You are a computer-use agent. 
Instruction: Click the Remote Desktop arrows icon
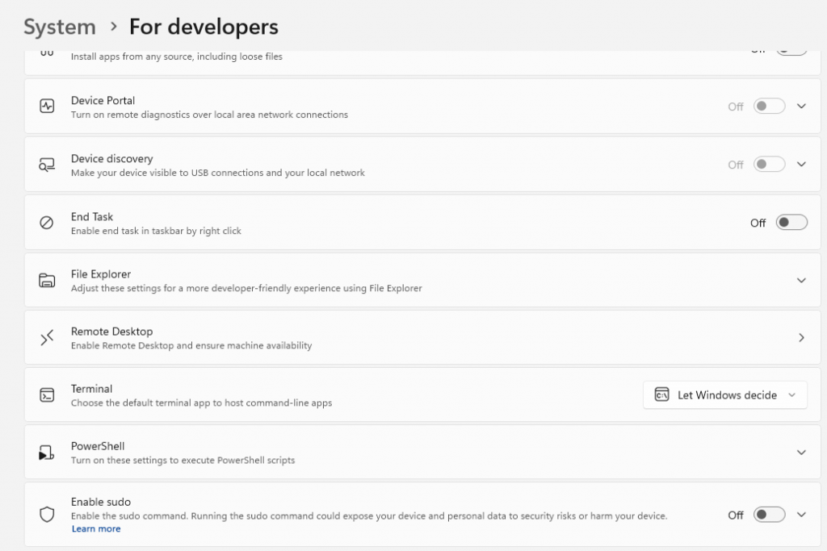[x=47, y=338]
